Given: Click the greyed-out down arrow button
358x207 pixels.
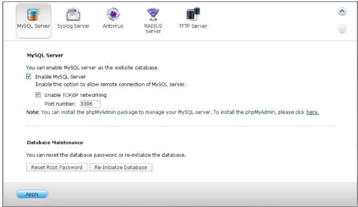Looking at the screenshot, I should [342, 29].
